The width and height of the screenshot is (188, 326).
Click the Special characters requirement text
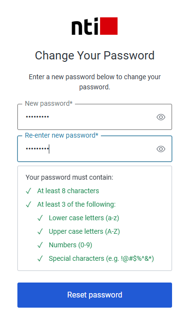(101, 258)
